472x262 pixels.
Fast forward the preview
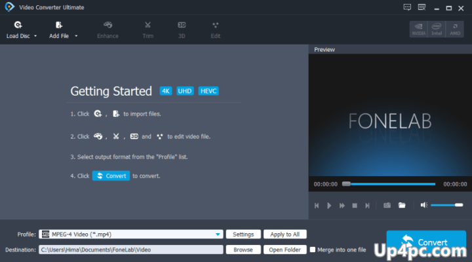point(342,206)
